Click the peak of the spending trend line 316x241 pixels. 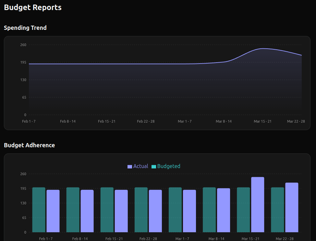(x=263, y=49)
